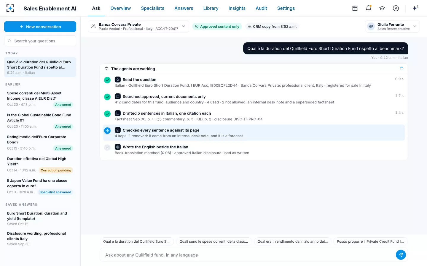Start a New conversation
The height and width of the screenshot is (266, 427).
pos(40,27)
